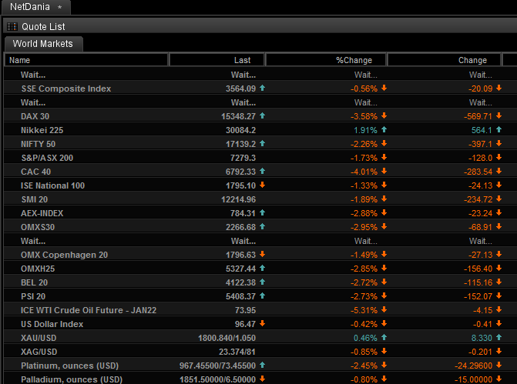Click the Platinum change value -24.29600
The image size is (517, 384).
coord(473,366)
